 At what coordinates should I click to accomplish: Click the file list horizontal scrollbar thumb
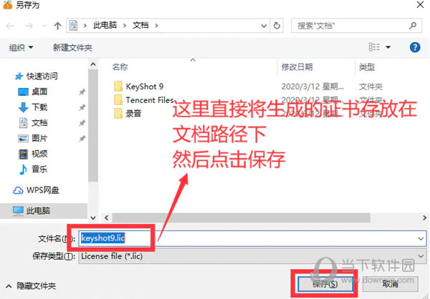241,218
